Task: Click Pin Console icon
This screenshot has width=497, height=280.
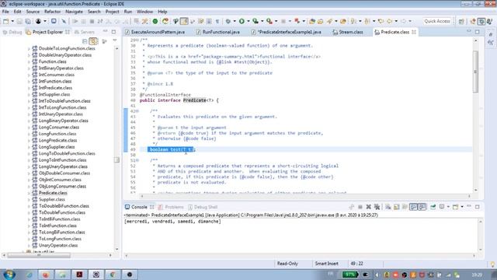Action: pyautogui.click(x=433, y=207)
